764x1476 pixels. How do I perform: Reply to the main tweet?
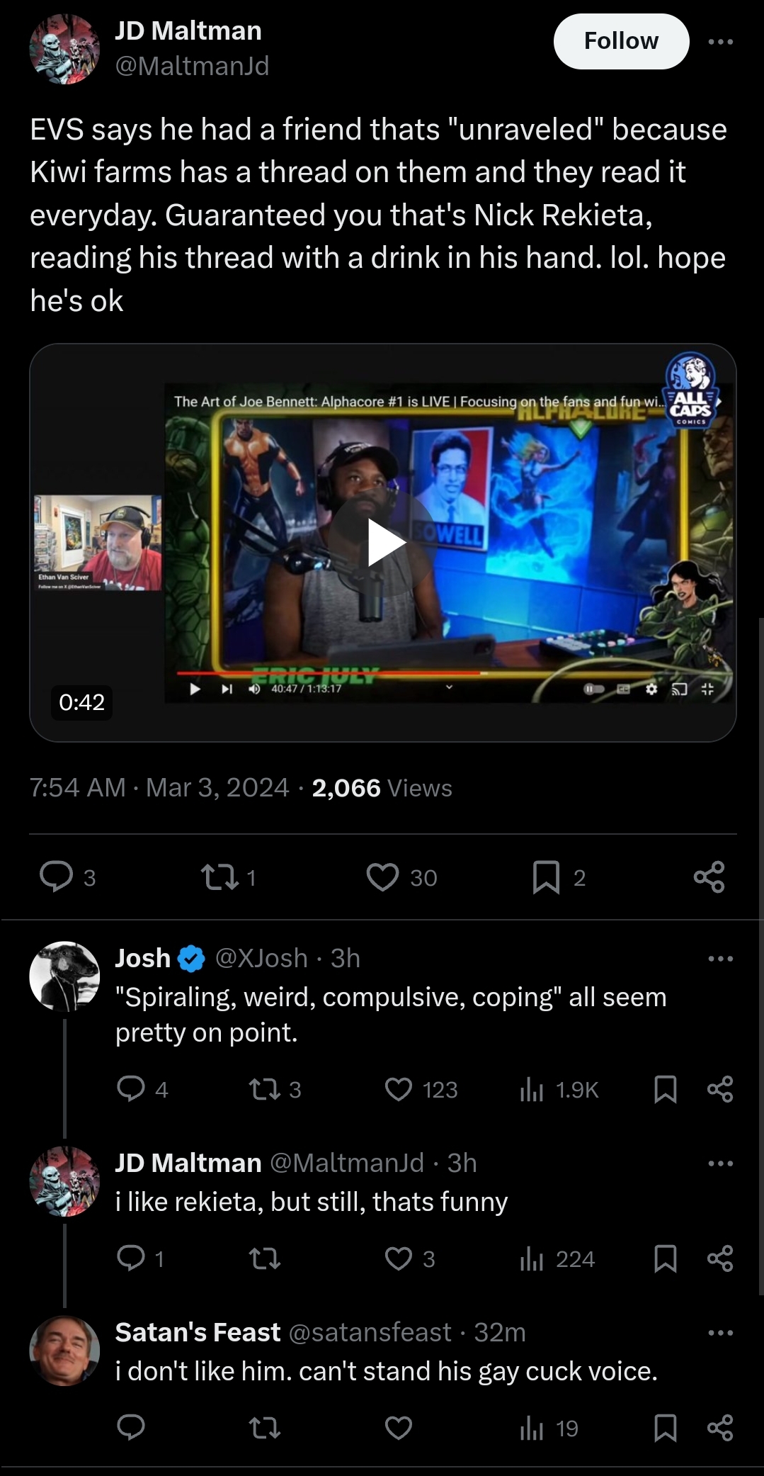click(x=57, y=877)
